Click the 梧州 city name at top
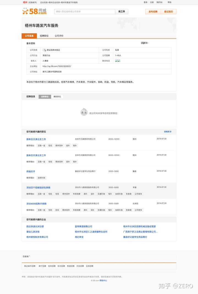 25,2
